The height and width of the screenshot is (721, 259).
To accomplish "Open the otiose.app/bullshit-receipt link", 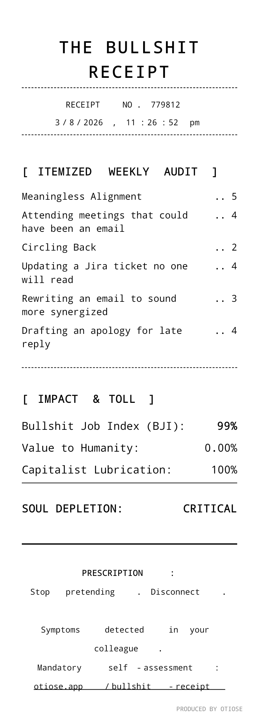I will (129, 686).
